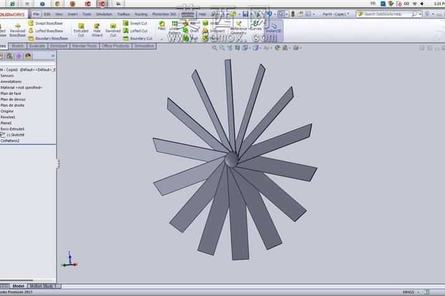The width and height of the screenshot is (445, 296).
Task: Open the Edit menu
Action: pyautogui.click(x=47, y=14)
